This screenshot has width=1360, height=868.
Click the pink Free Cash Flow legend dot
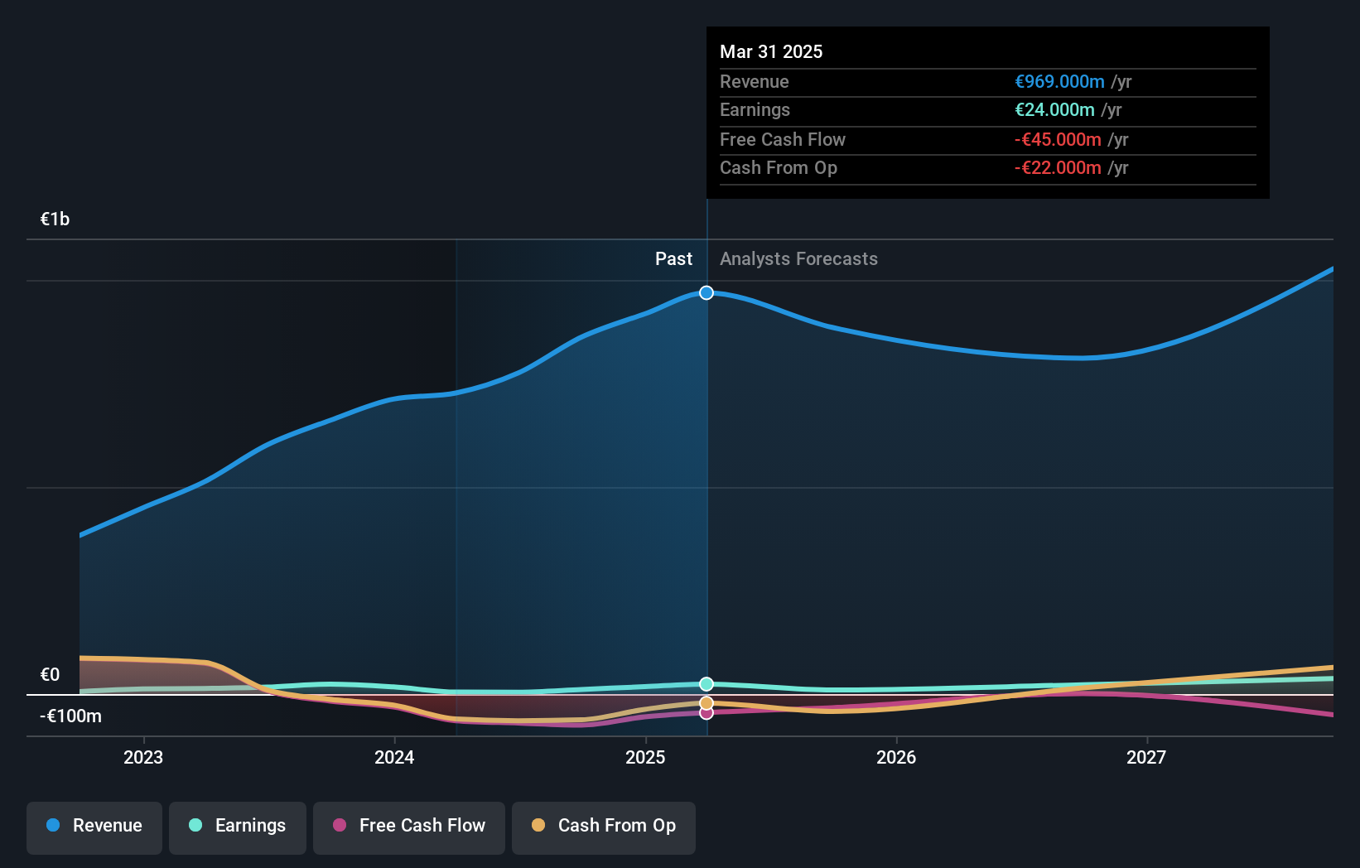pyautogui.click(x=340, y=825)
